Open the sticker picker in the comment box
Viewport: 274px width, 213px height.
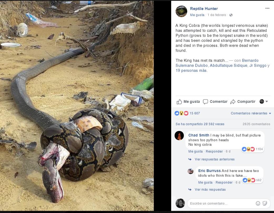[265, 203]
